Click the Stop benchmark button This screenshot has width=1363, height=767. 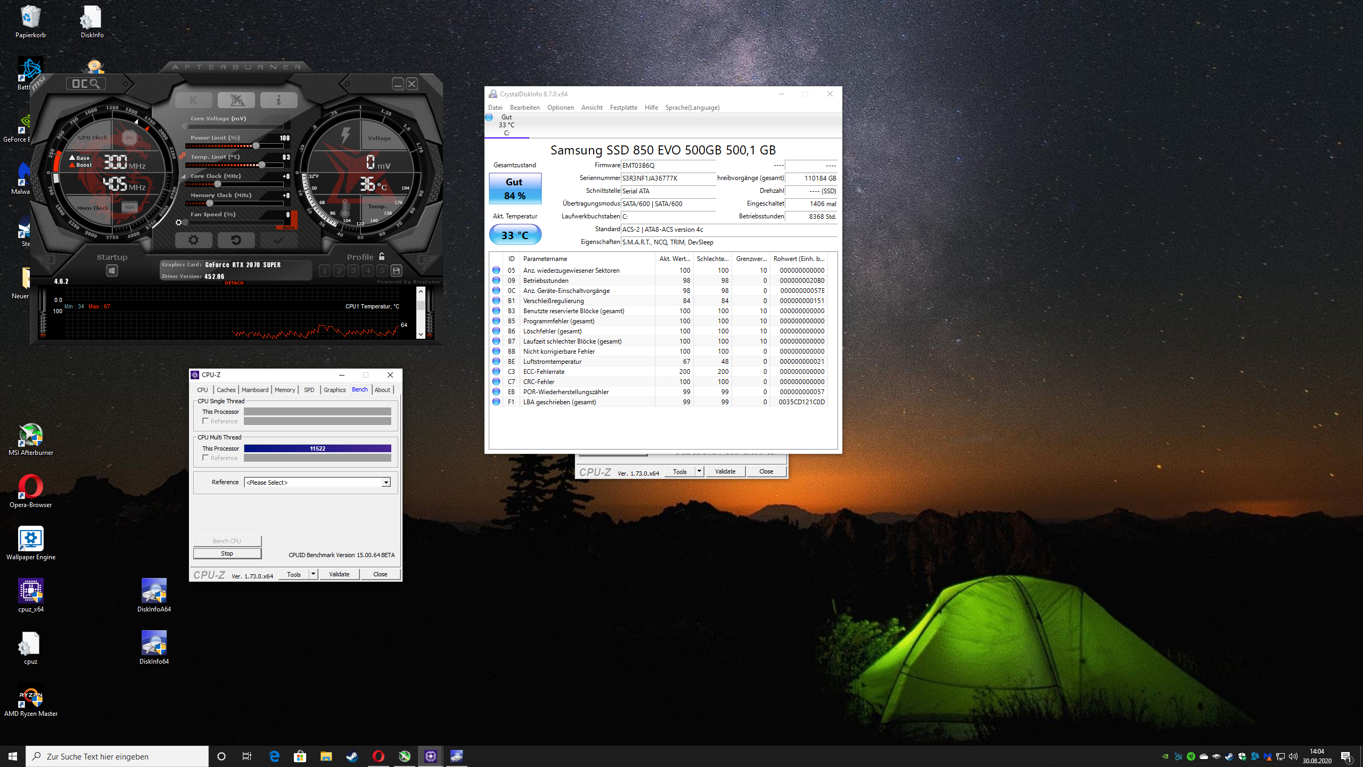coord(227,553)
